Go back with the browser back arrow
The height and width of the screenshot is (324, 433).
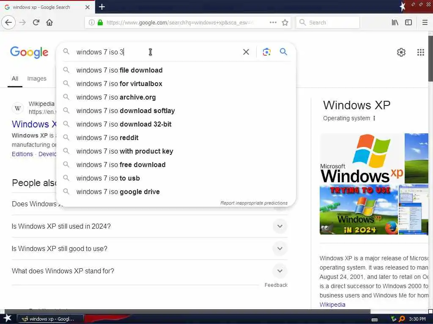click(x=8, y=22)
